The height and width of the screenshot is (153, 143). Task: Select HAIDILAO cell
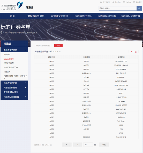pos(121,117)
